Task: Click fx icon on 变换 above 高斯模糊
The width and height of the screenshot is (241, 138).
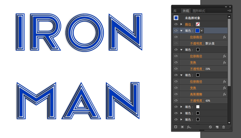Action: pyautogui.click(x=224, y=88)
